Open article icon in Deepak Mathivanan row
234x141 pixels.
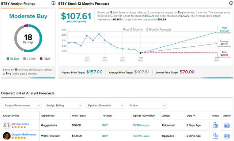[x=227, y=136]
